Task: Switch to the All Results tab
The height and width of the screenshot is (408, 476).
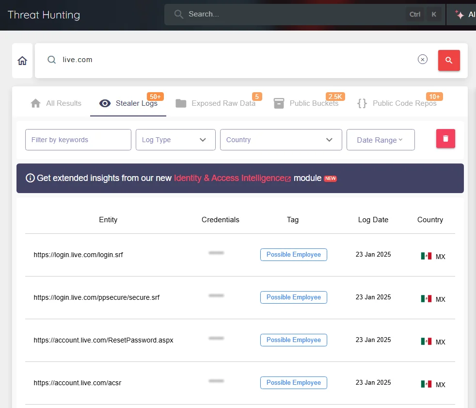Action: tap(56, 103)
